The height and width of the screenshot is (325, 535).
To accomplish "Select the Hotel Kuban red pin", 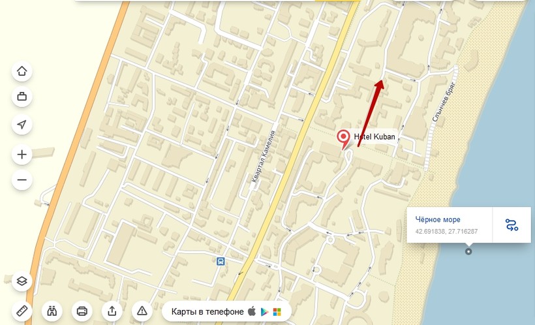I will coord(343,139).
